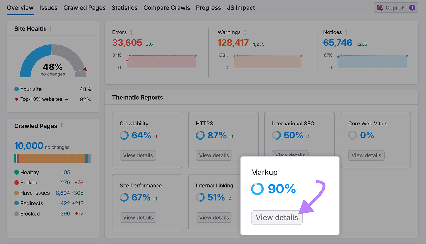Toggle the Broken pages legend item
This screenshot has width=426, height=244.
click(28, 183)
